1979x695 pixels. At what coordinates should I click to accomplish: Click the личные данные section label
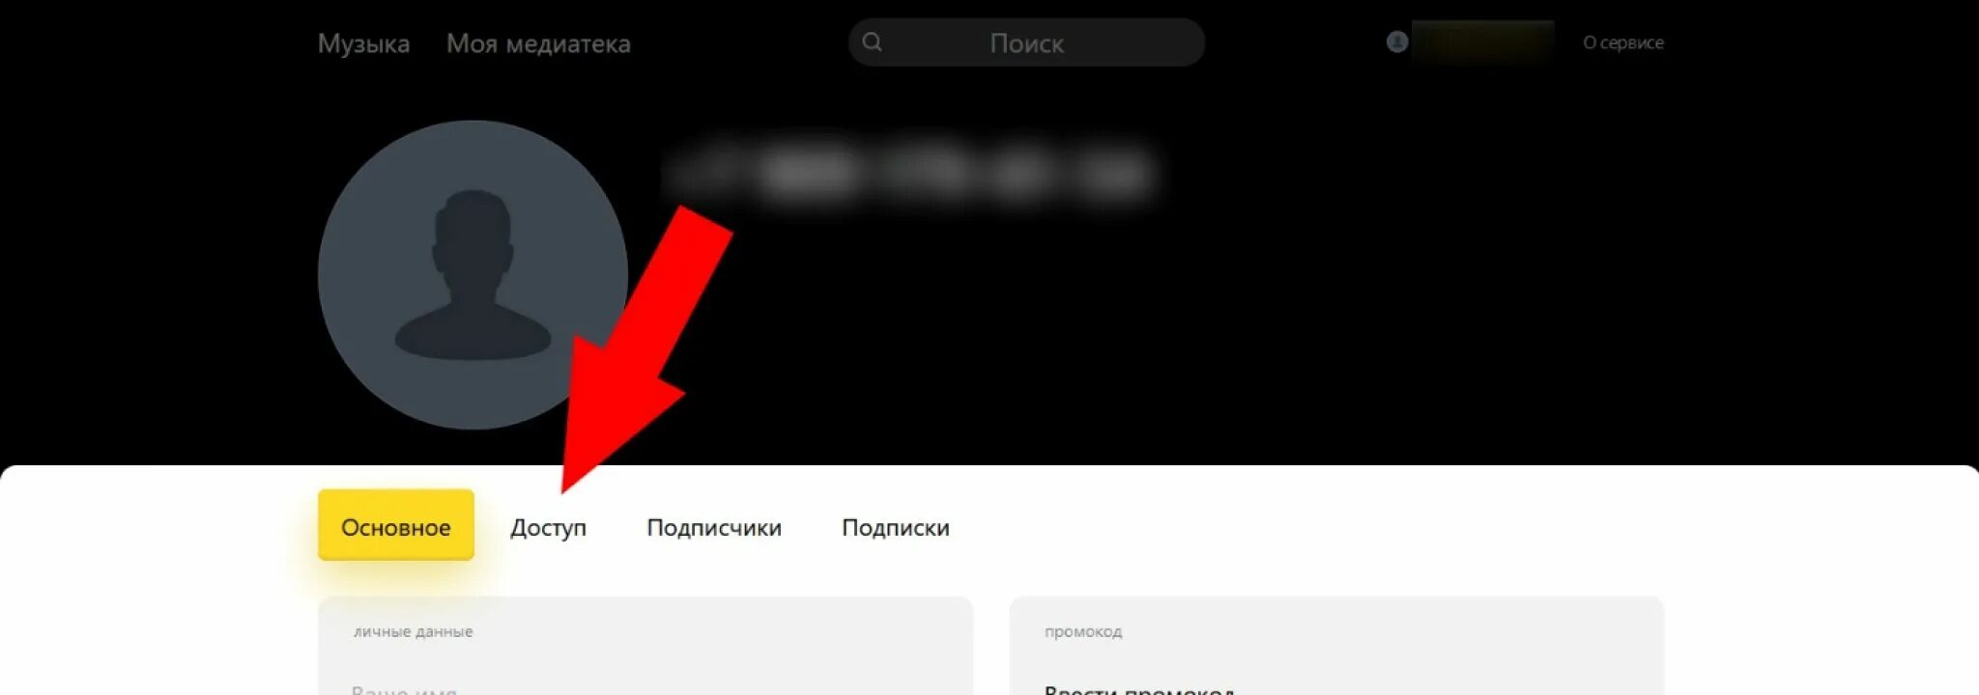tap(414, 631)
